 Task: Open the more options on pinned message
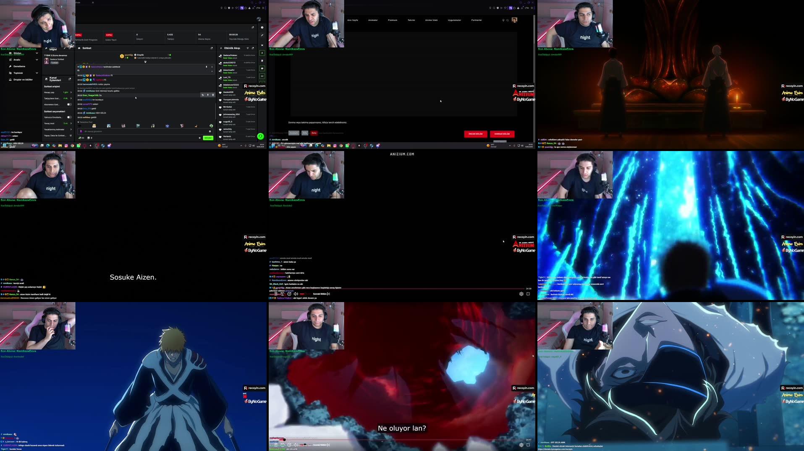click(212, 67)
